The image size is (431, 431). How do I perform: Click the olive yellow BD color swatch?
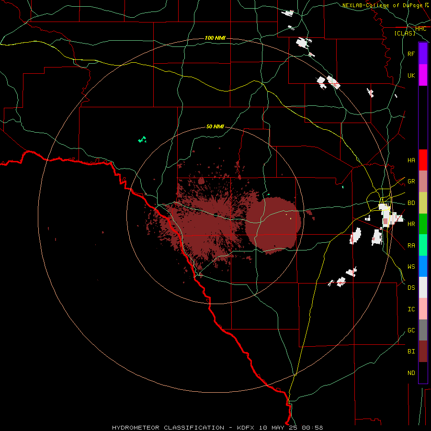click(x=423, y=203)
